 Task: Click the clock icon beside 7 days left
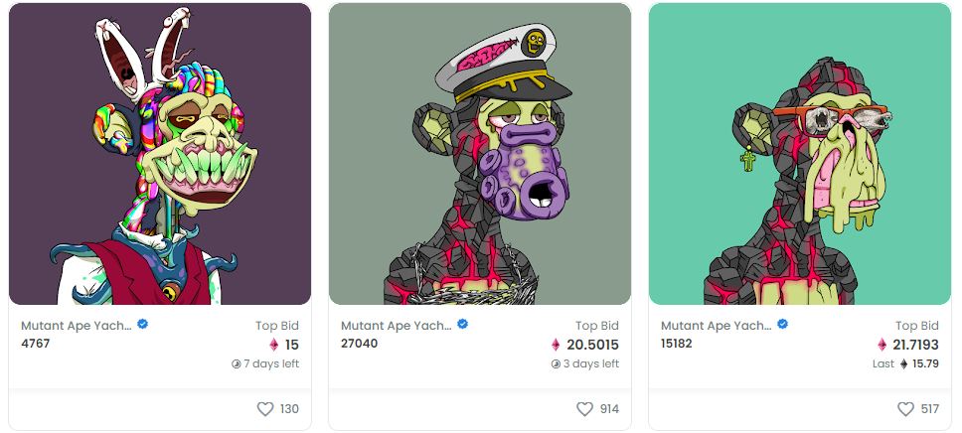(237, 363)
